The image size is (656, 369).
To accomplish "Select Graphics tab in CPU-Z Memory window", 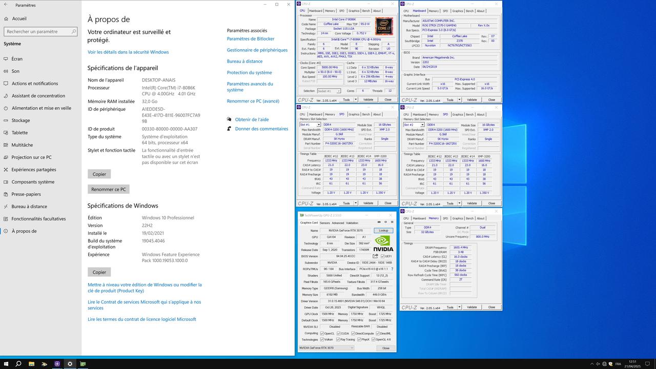I will click(458, 218).
